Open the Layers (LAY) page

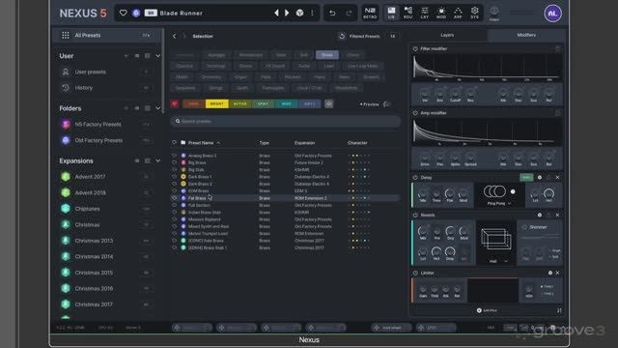coord(425,13)
